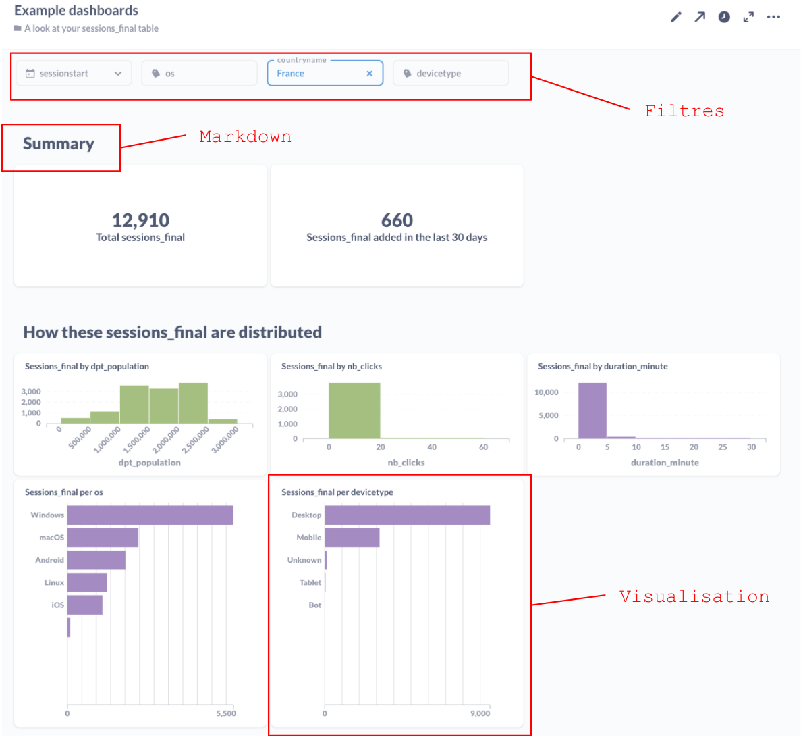Click the 12,910 Total sessions_final number
The width and height of the screenshot is (803, 739).
click(x=140, y=220)
